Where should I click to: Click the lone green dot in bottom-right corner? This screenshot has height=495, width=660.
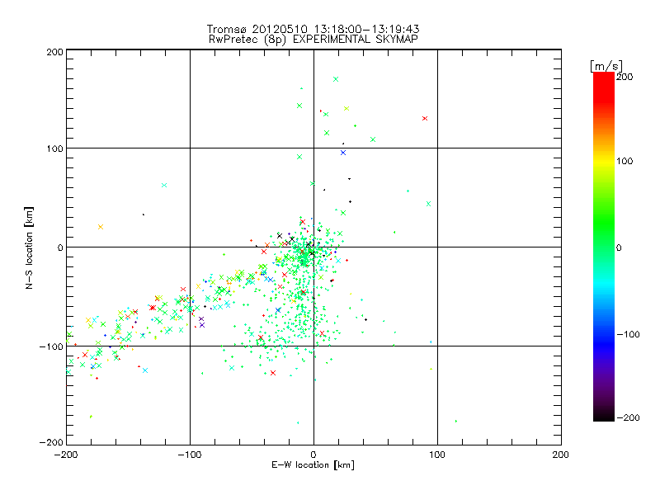coord(455,421)
